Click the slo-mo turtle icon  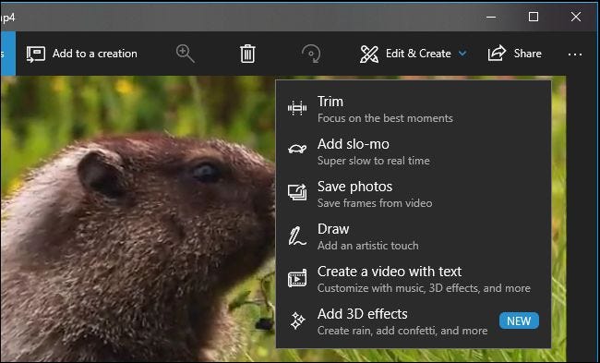[x=297, y=148]
